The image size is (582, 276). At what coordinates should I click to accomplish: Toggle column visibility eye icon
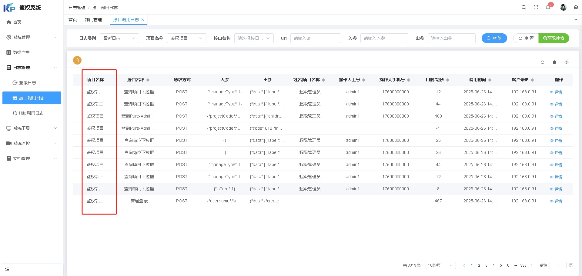coord(566,62)
